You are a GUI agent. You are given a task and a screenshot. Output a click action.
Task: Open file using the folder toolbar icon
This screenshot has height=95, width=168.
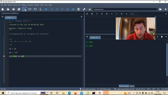click(x=8, y=9)
